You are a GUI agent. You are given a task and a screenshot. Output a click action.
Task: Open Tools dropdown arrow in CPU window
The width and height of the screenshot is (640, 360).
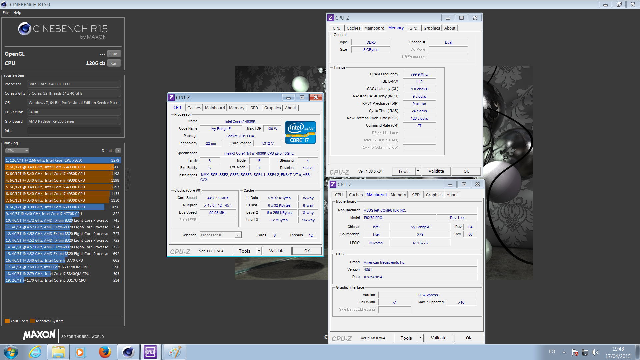tap(259, 251)
